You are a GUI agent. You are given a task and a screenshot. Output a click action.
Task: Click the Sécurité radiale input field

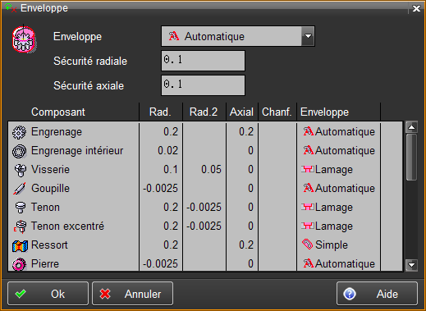coord(203,61)
